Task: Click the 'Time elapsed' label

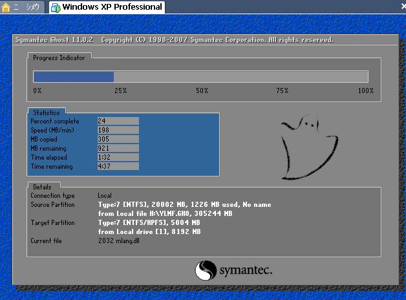Action: pyautogui.click(x=48, y=157)
